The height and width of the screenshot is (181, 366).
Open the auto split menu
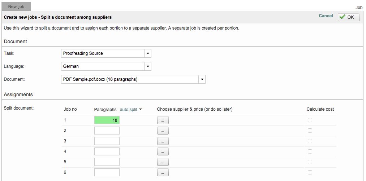point(131,110)
